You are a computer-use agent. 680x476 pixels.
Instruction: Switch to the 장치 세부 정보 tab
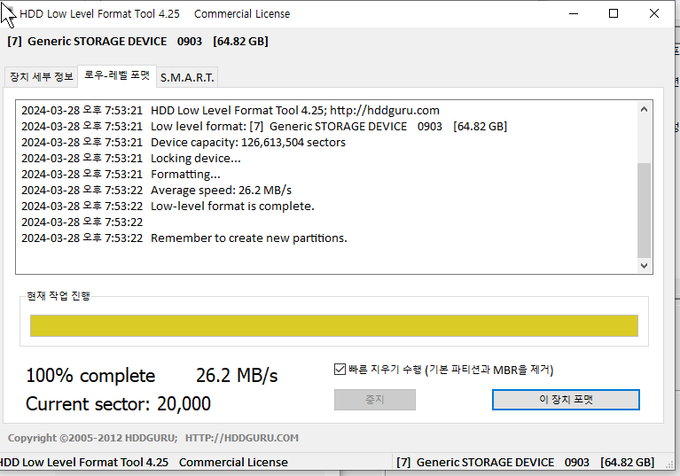[x=41, y=77]
